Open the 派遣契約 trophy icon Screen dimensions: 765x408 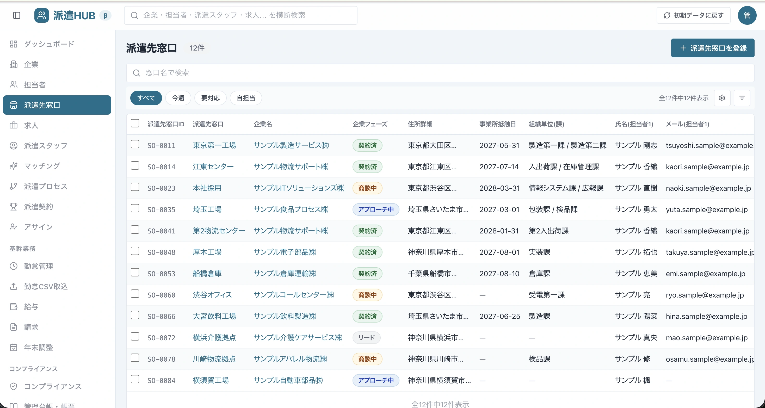point(13,206)
